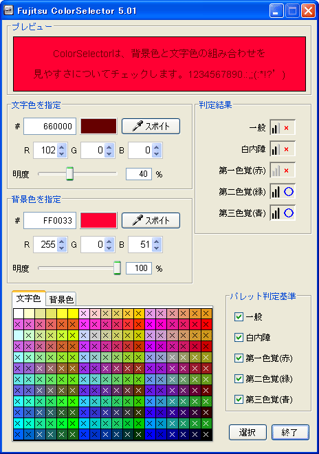Click the text color 明度 slider handle
The height and width of the screenshot is (454, 319).
[x=69, y=174]
